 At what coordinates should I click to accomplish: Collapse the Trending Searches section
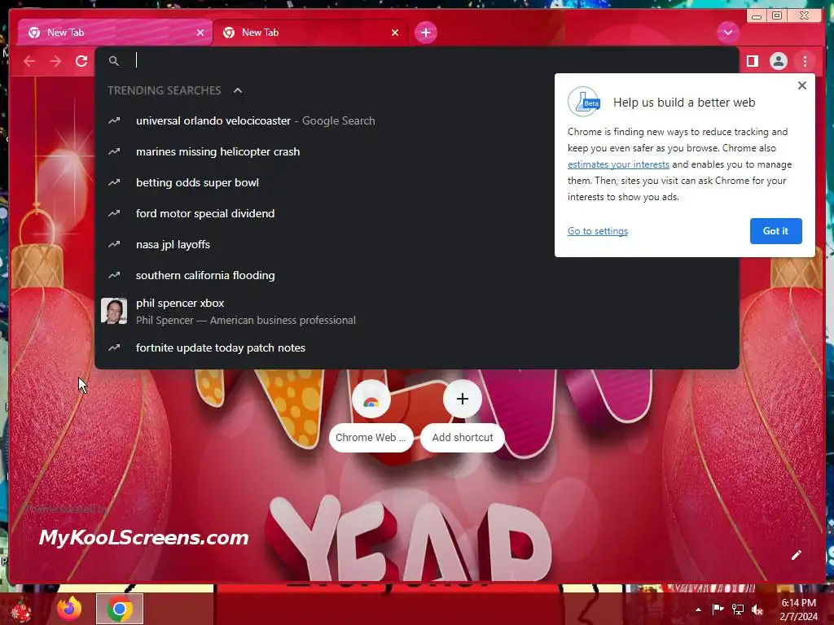pos(238,91)
